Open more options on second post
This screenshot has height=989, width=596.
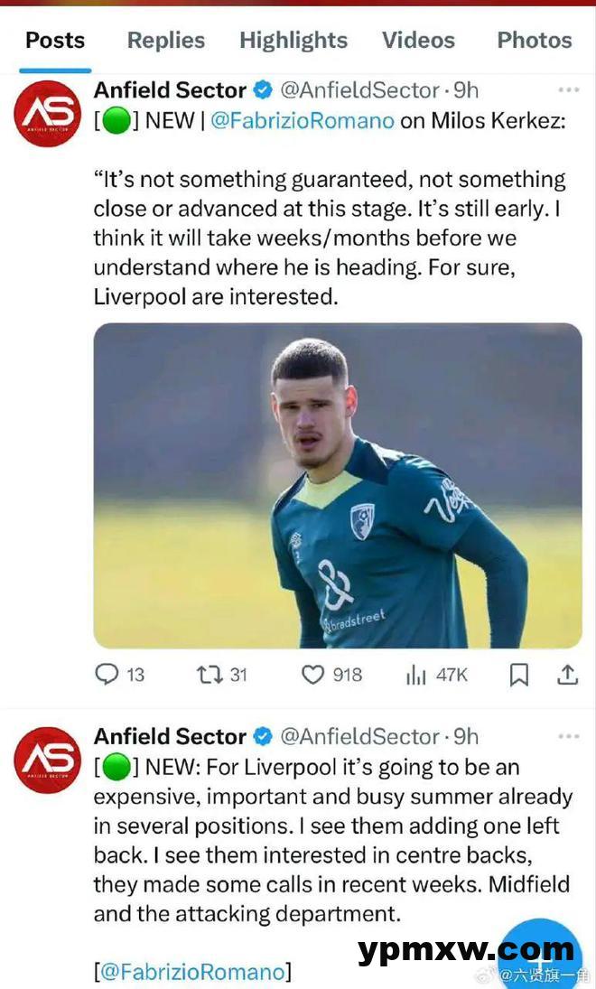point(568,737)
